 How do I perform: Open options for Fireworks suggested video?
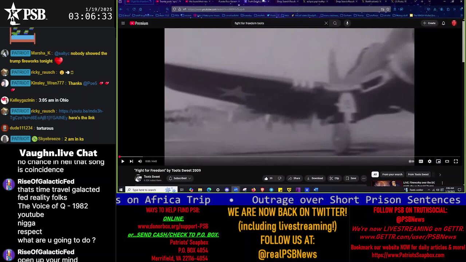click(x=442, y=183)
